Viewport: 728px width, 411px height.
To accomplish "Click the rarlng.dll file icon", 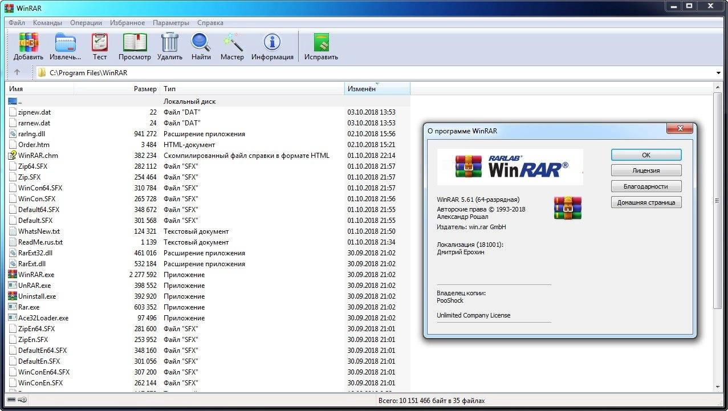I will [13, 134].
